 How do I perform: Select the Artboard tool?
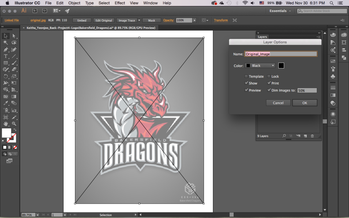click(x=6, y=117)
